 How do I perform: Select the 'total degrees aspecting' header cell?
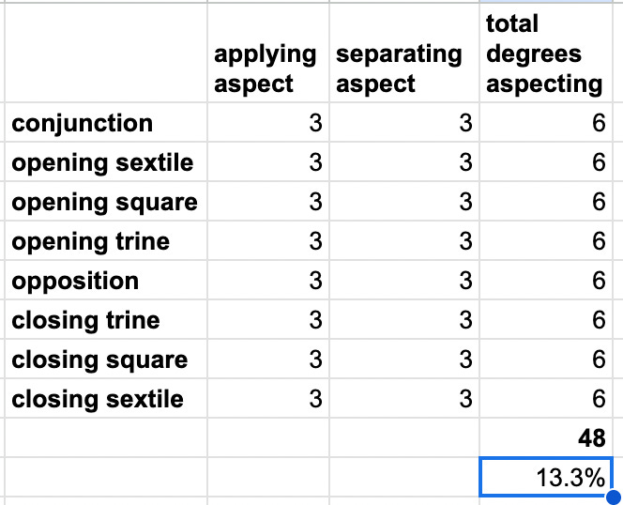(x=545, y=53)
